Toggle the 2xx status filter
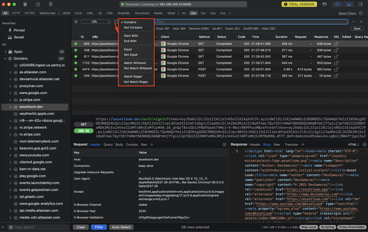Viewport: 368px width, 232px height. (x=193, y=13)
